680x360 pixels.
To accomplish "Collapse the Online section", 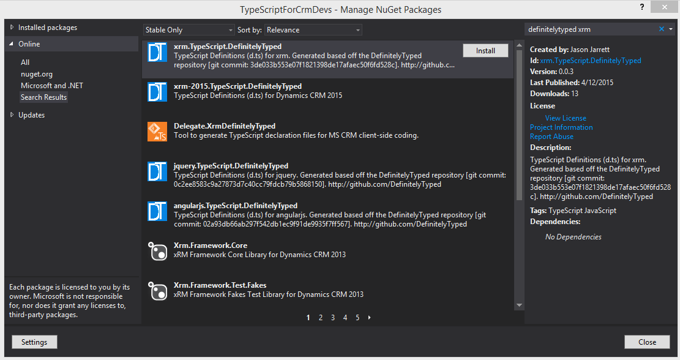I will click(11, 44).
